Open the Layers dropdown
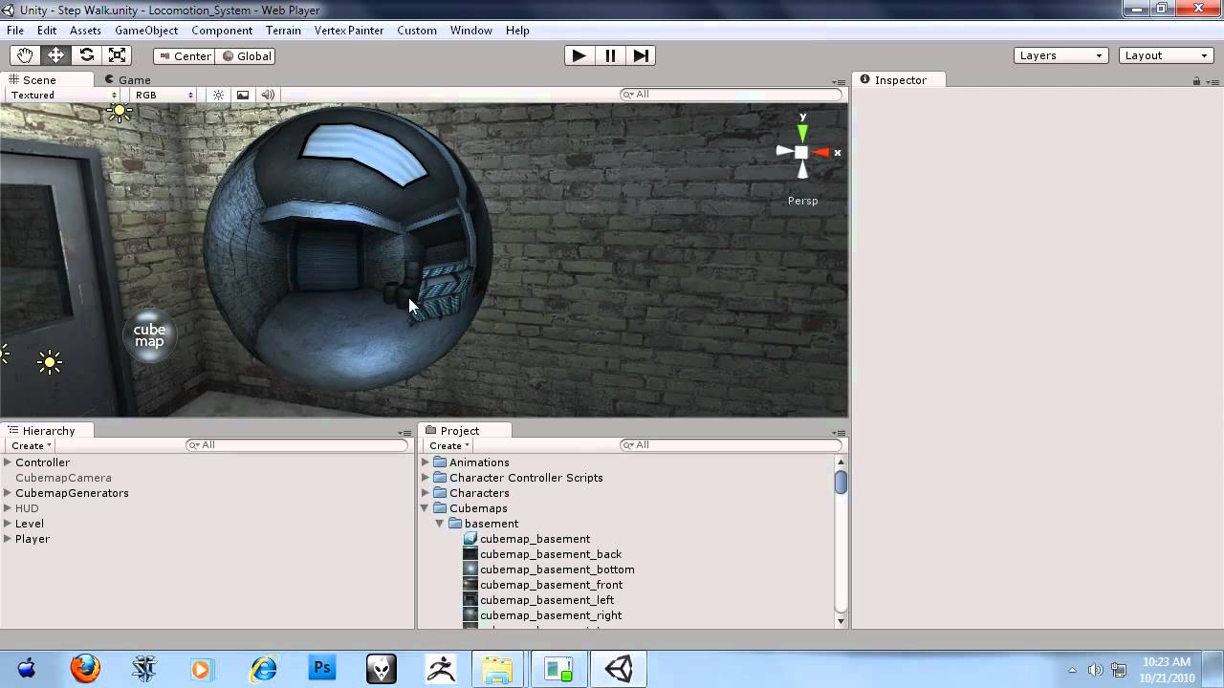 1060,55
